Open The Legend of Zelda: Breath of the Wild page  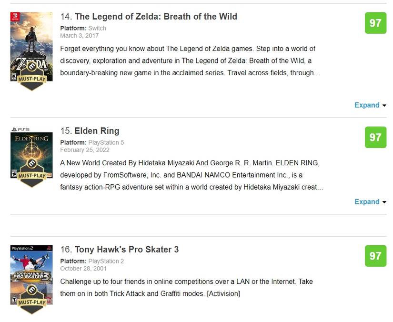click(158, 16)
